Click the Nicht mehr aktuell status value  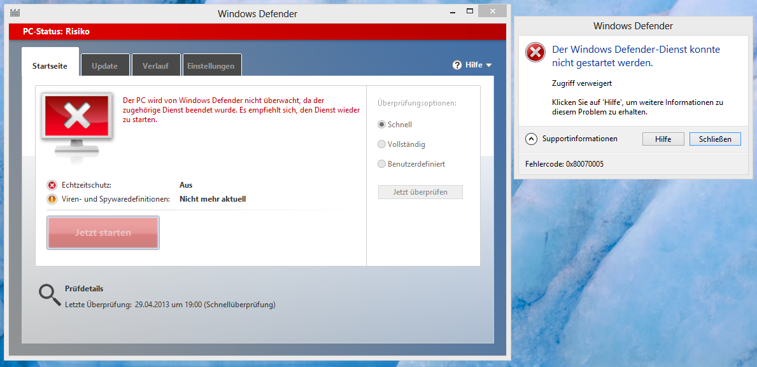[x=213, y=198]
